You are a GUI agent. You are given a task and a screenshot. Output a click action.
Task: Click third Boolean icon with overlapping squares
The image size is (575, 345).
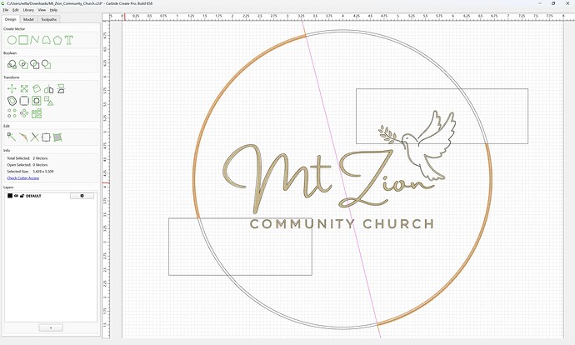[x=35, y=64]
